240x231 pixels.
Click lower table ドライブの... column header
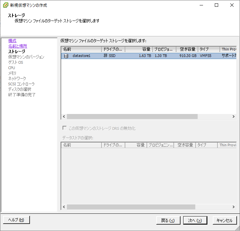[x=113, y=145]
